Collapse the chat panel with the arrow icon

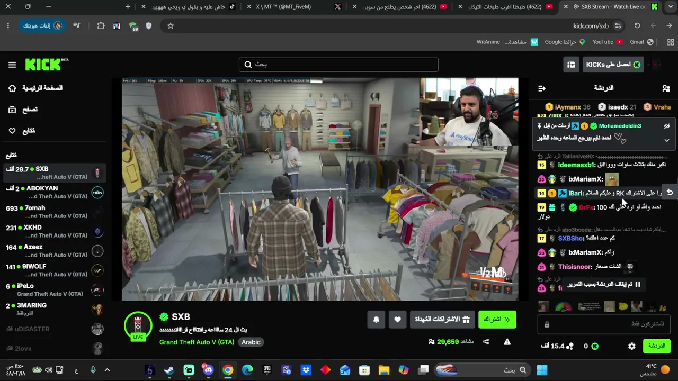pos(541,88)
